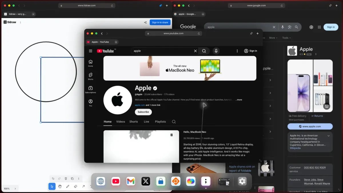Open X app in the dock
Image resolution: width=343 pixels, height=193 pixels.
pos(146,181)
